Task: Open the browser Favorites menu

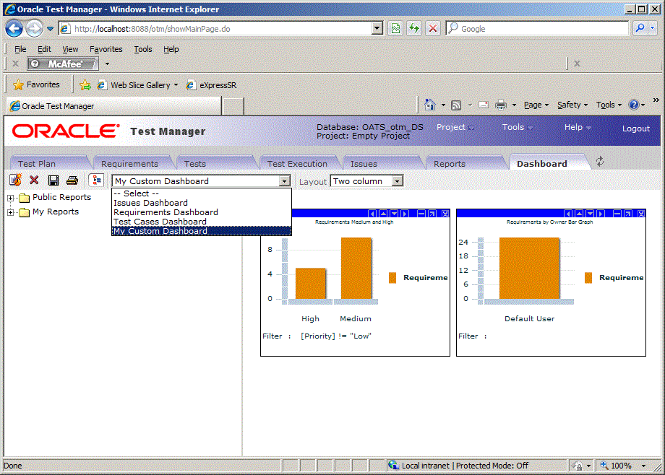Action: click(x=106, y=49)
